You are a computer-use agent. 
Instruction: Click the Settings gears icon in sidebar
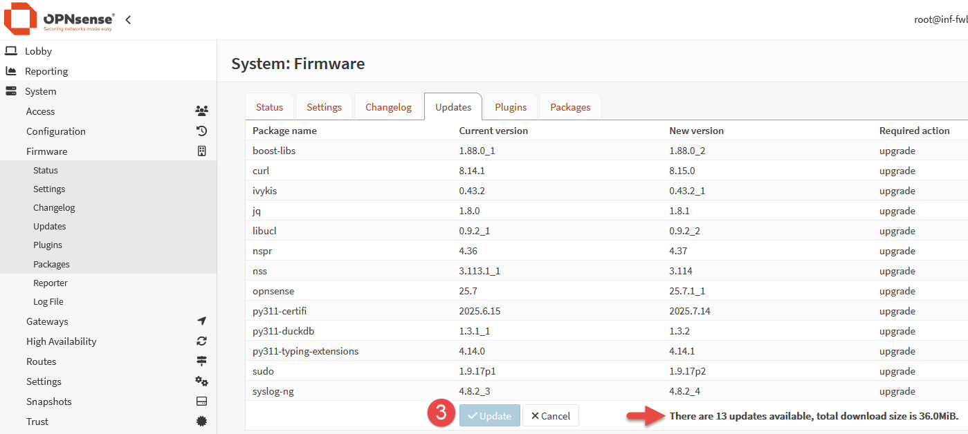coord(201,381)
